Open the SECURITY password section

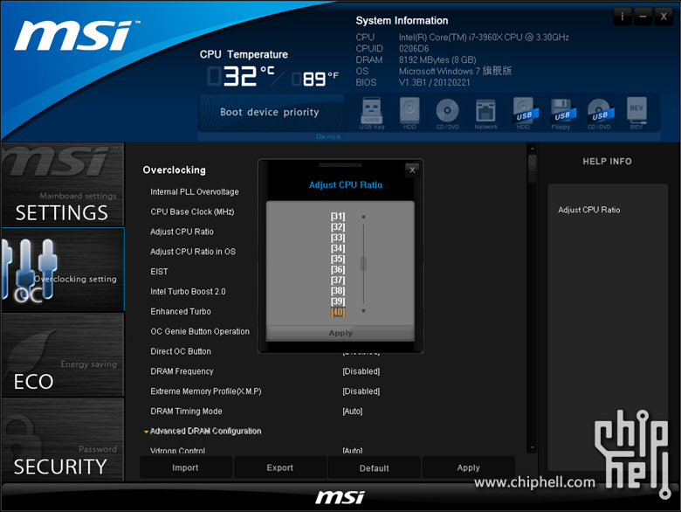[63, 439]
